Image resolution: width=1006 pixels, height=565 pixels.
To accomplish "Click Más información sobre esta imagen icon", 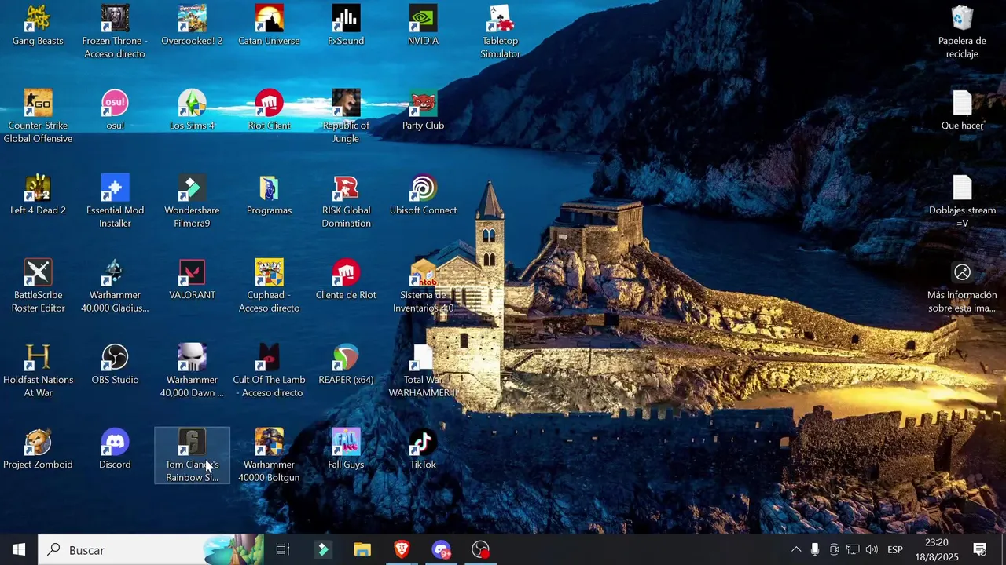I will [x=962, y=286].
